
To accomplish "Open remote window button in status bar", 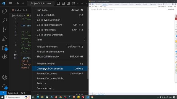I will (3, 93).
